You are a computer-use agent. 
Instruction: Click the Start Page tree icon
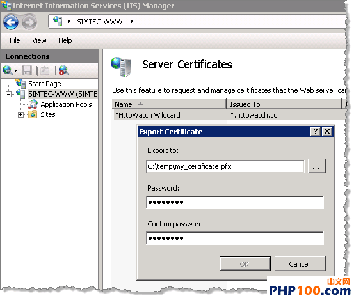(x=20, y=84)
